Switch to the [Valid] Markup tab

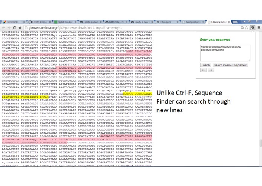65,22
